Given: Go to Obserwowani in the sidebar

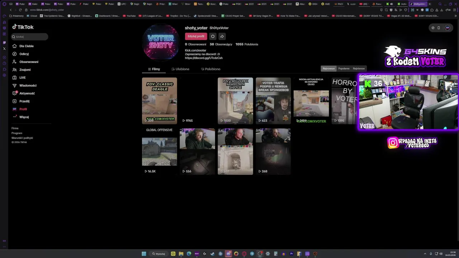Looking at the screenshot, I should [25, 62].
